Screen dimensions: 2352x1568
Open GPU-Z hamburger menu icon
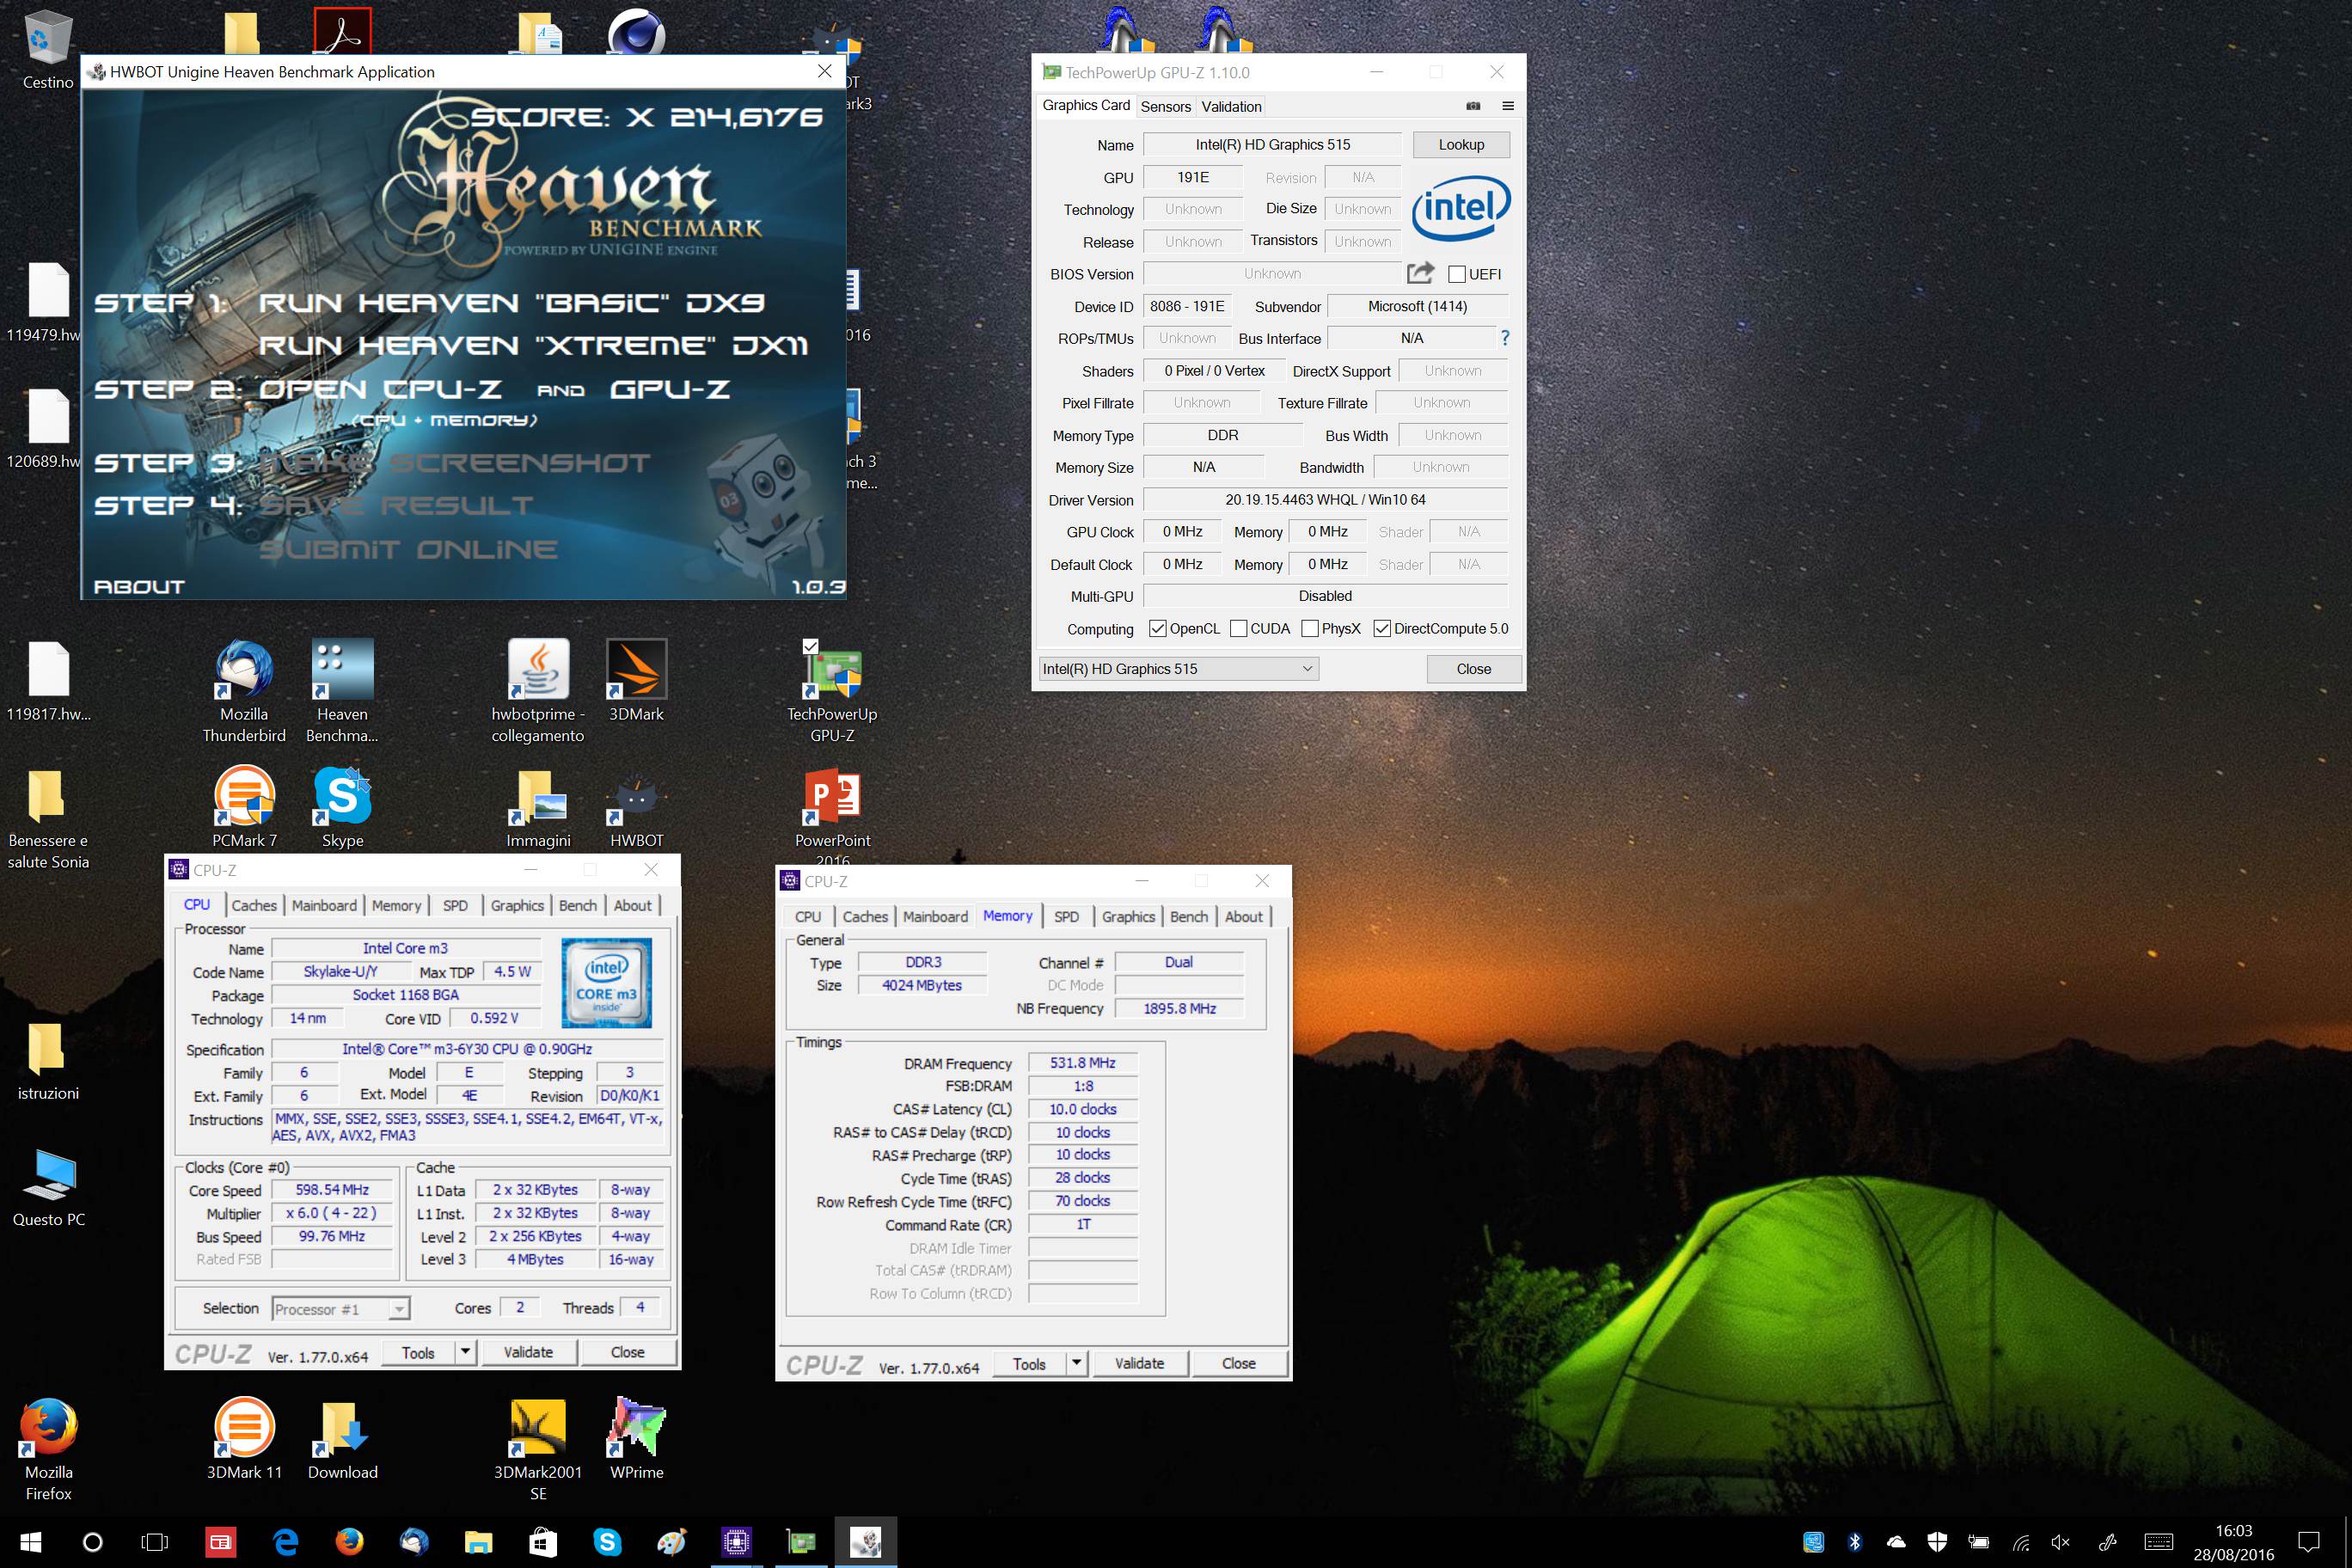1508,106
